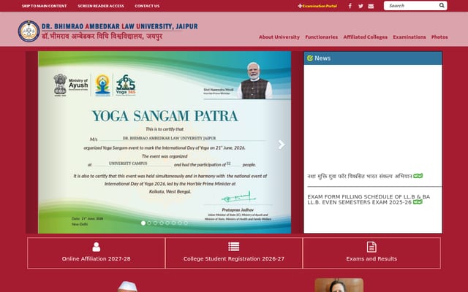Screen dimensions: 468x292
Task: Click into the Search input field
Action: (412, 6)
